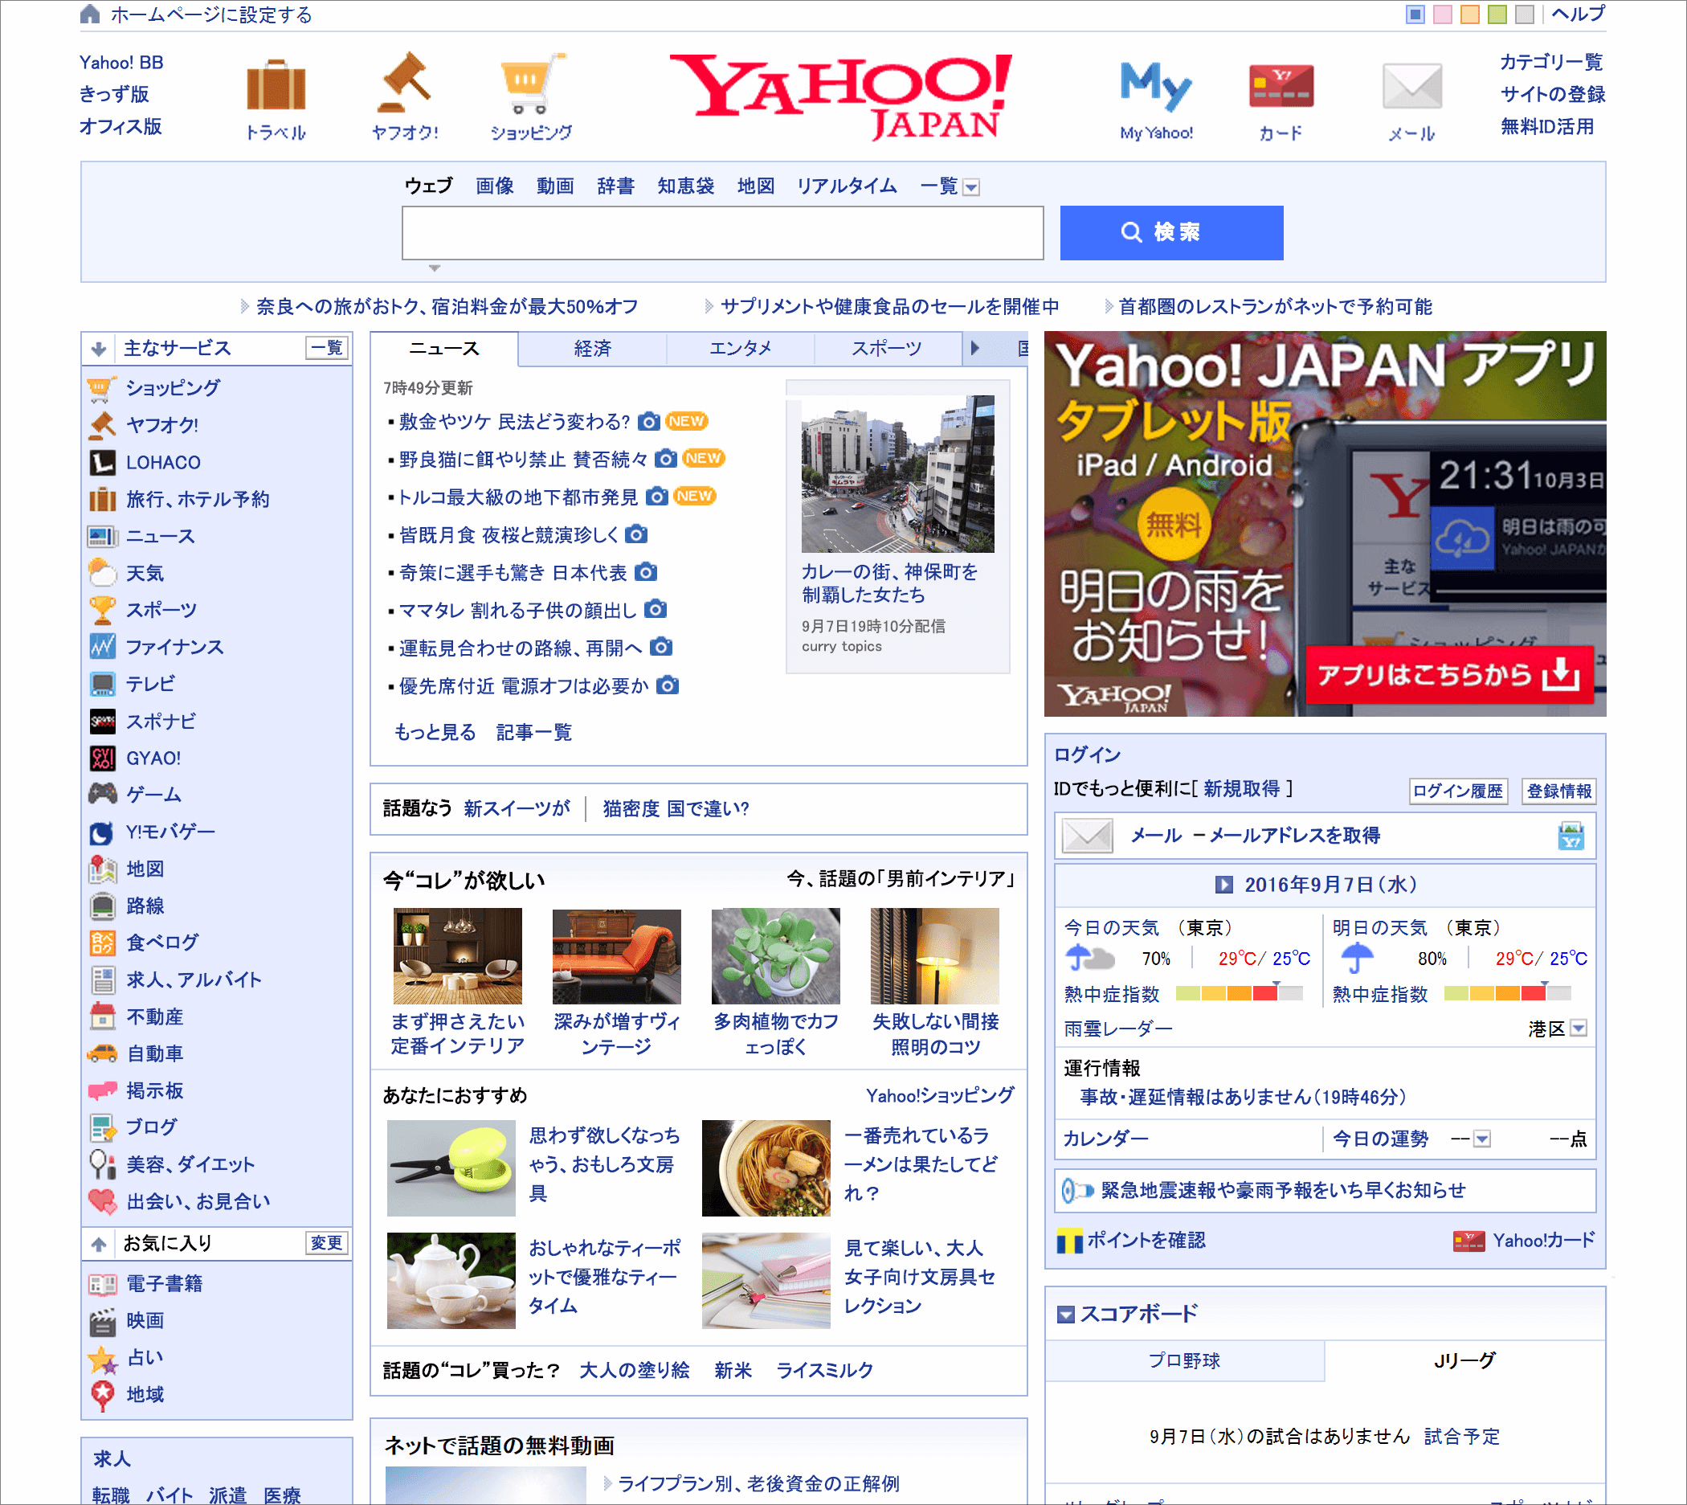The image size is (1687, 1505).
Task: Open the もっと見る news link
Action: [x=435, y=732]
